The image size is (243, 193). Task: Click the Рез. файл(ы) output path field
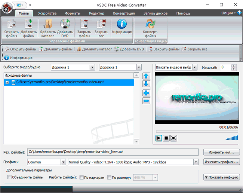click(113, 152)
